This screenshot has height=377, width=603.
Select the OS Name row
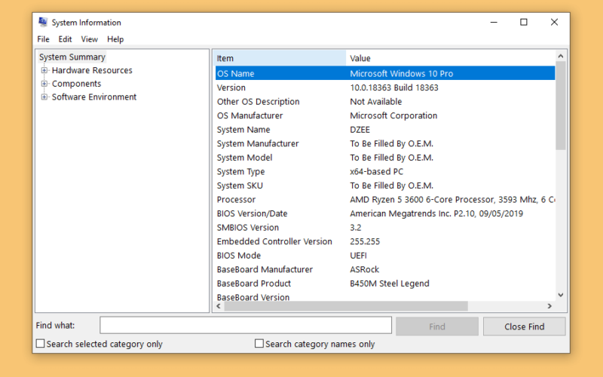pyautogui.click(x=385, y=73)
